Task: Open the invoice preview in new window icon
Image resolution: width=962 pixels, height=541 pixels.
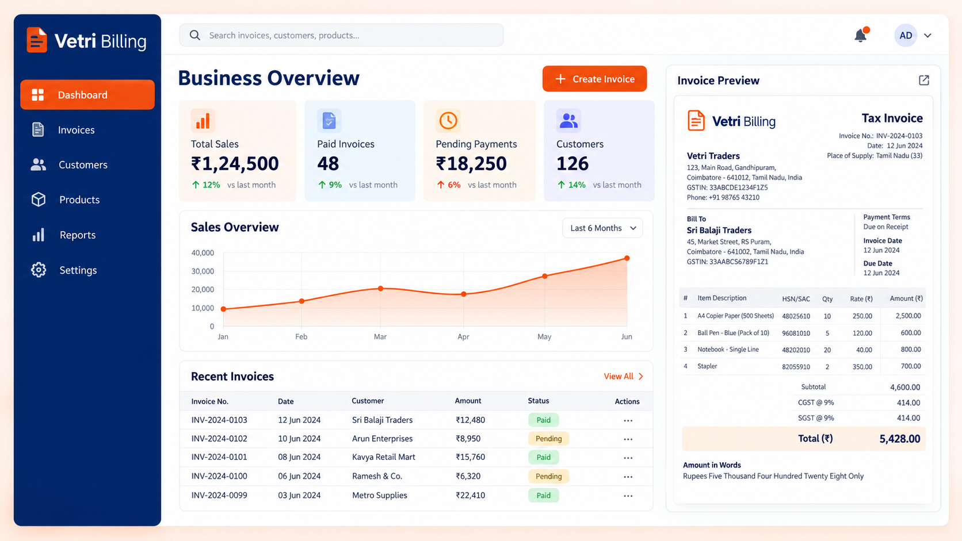Action: tap(924, 80)
